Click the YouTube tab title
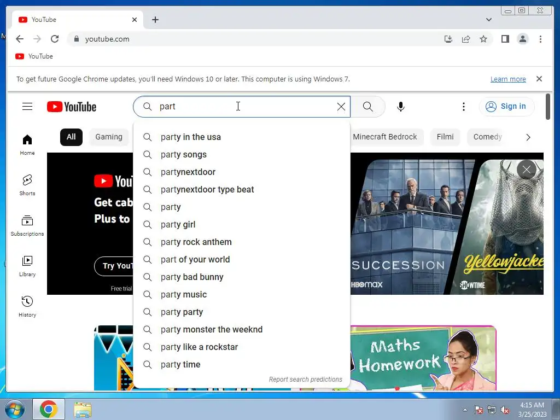560x420 pixels. (x=44, y=20)
